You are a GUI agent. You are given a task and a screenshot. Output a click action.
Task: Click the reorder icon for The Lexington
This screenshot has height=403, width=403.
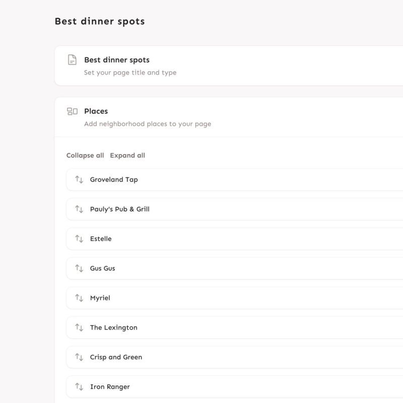(79, 327)
